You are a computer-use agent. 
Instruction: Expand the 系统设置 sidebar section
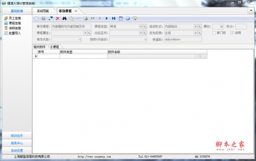tap(17, 150)
